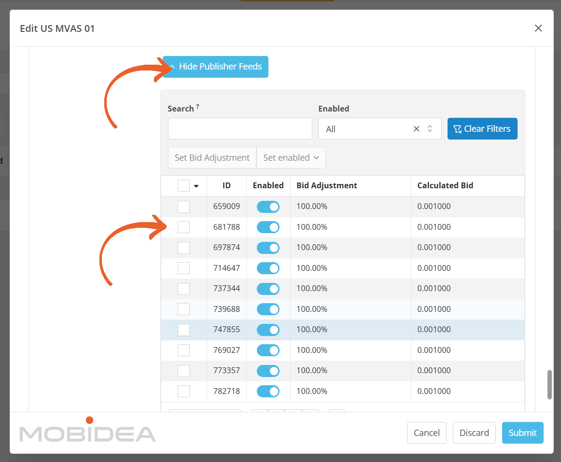The width and height of the screenshot is (561, 462).
Task: Click the Search help question mark
Action: tap(197, 106)
